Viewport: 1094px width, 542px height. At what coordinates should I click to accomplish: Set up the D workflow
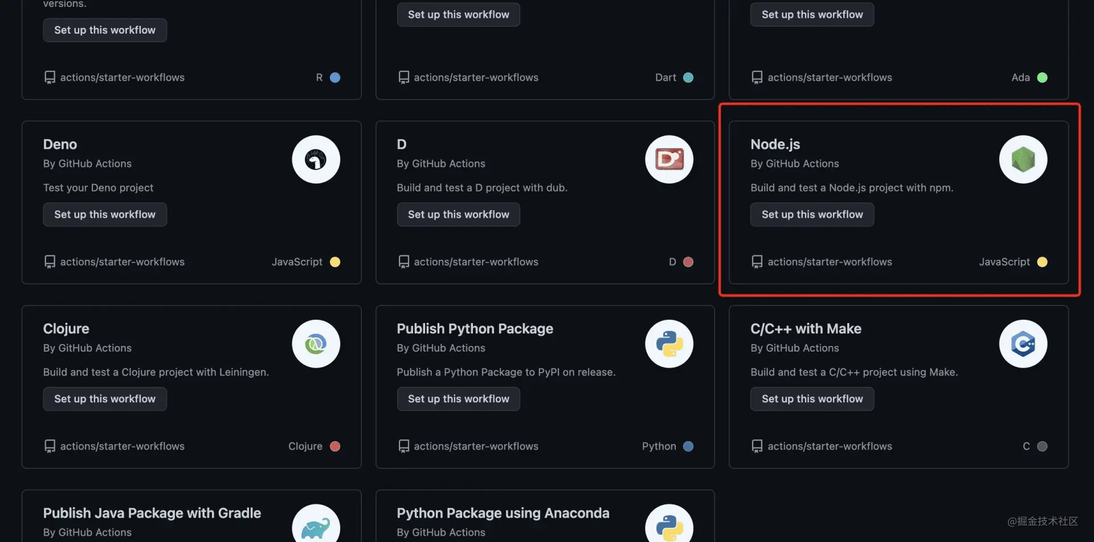[459, 214]
